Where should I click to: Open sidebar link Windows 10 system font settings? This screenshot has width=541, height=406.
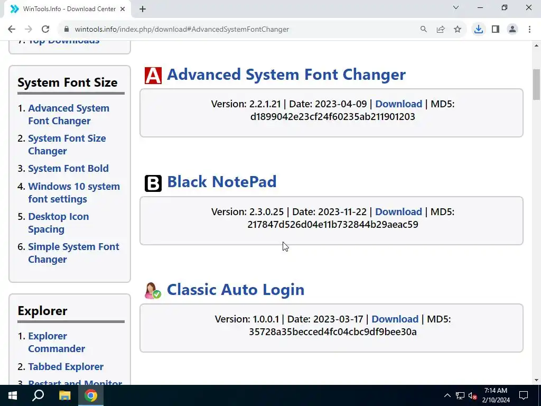point(74,192)
